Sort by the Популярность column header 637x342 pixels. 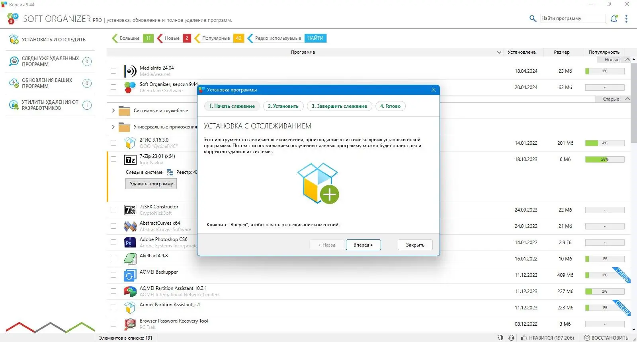pos(604,52)
